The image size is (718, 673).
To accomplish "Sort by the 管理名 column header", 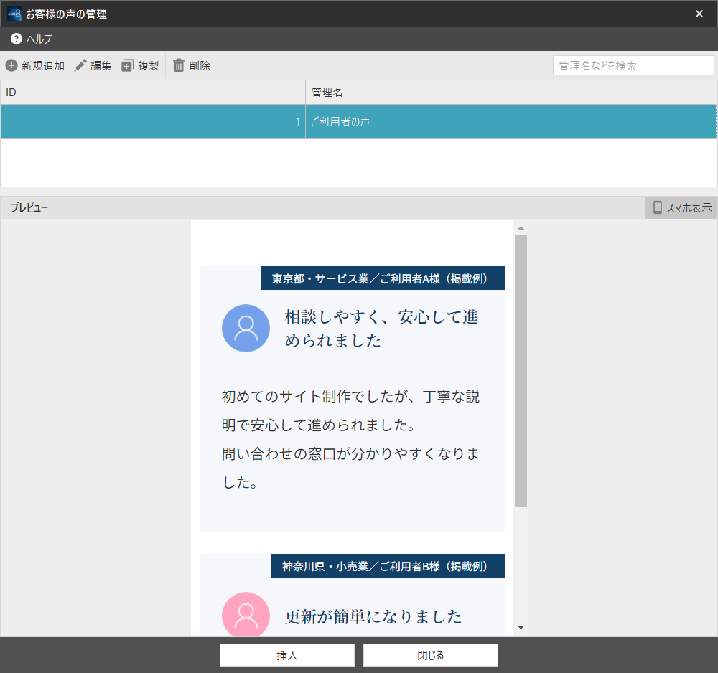I will click(x=511, y=93).
